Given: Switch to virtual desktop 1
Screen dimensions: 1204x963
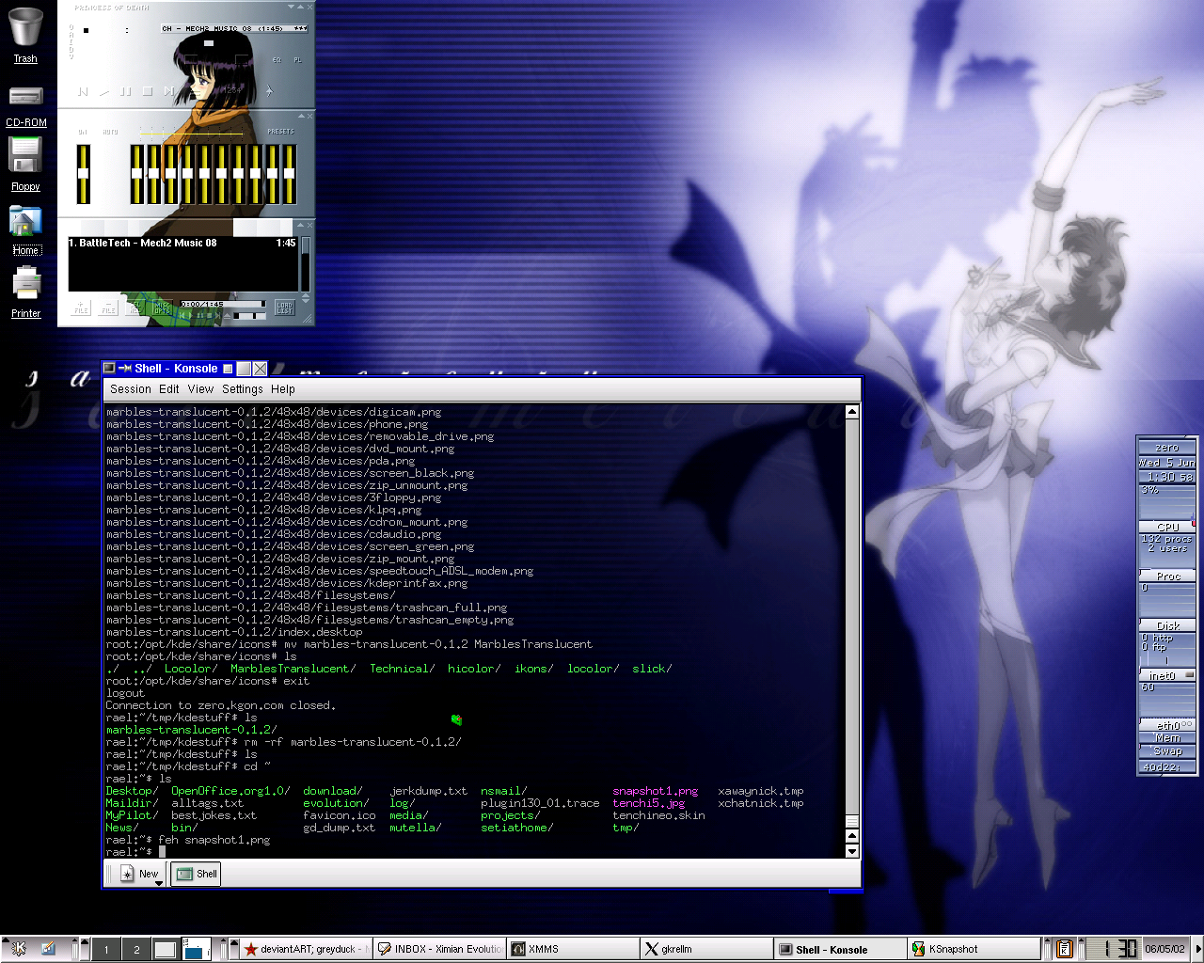Looking at the screenshot, I should tap(106, 949).
